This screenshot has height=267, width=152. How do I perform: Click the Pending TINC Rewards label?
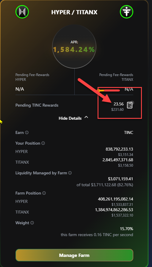37,105
